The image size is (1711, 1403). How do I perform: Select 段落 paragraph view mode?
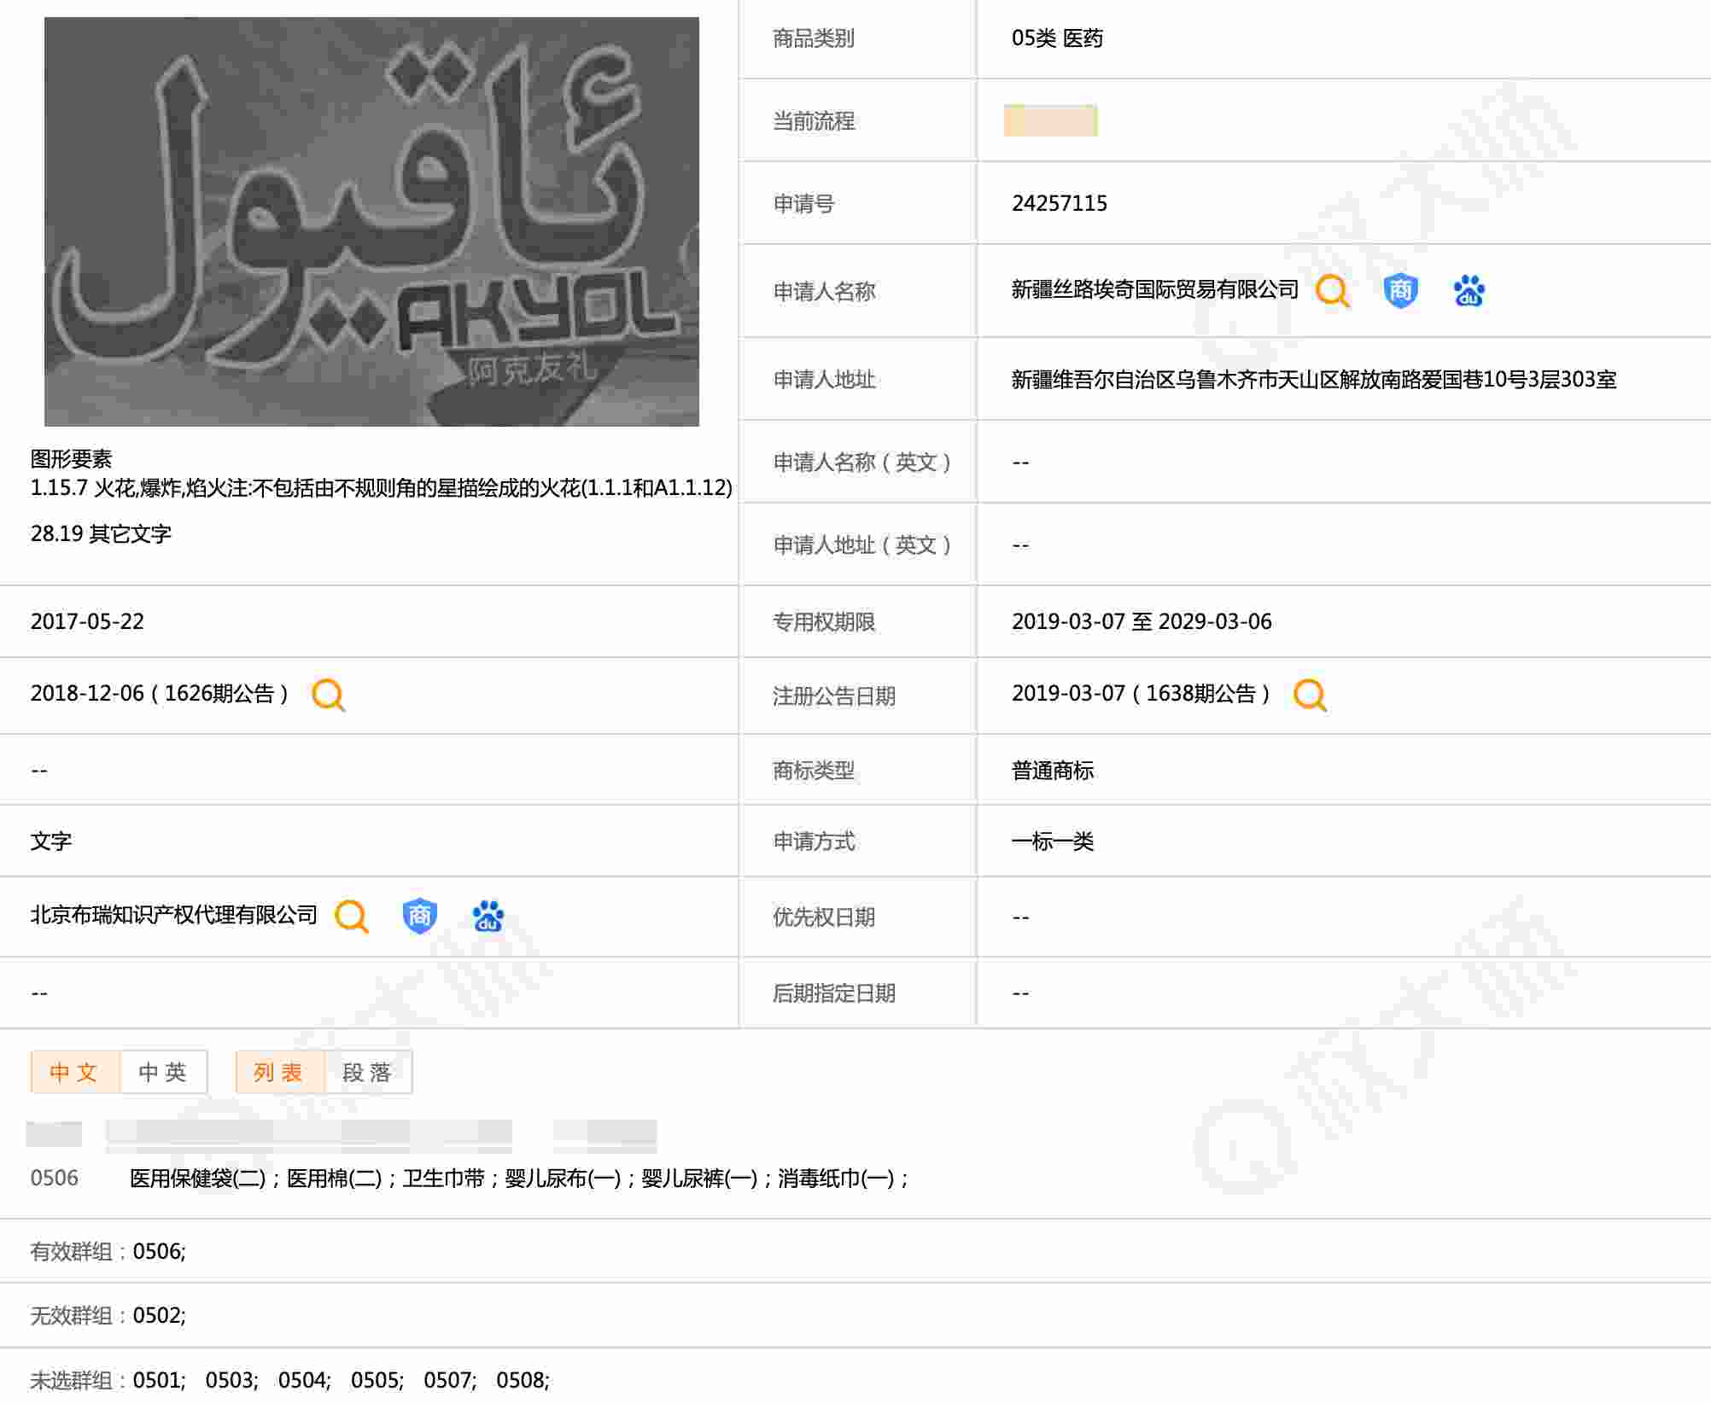click(368, 1072)
